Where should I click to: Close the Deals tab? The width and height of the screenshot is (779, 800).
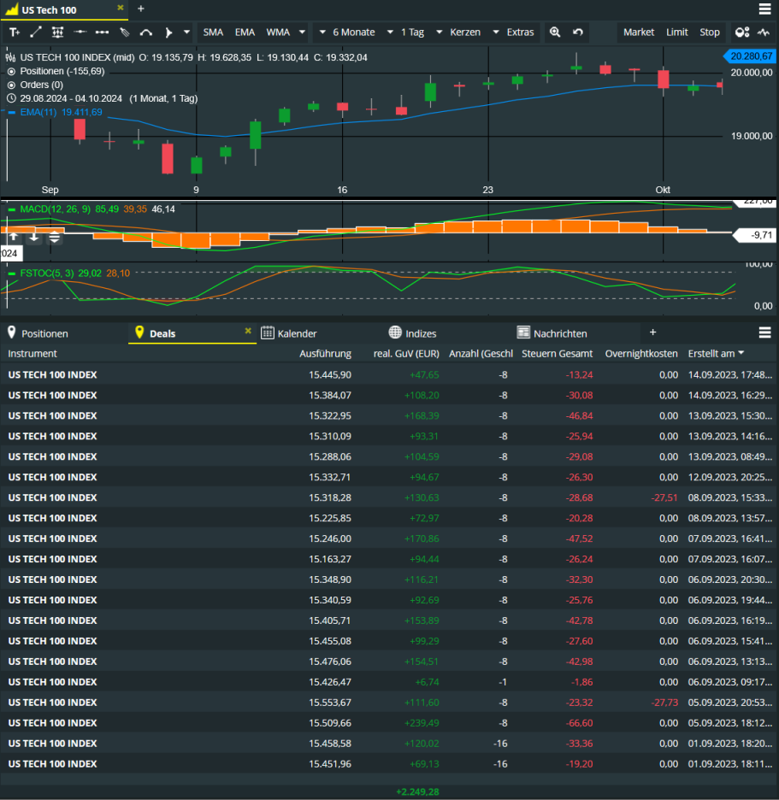point(248,331)
